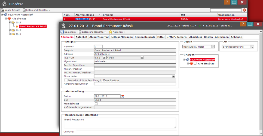The image size is (263, 136).
Task: Click the green refresh arrows icon
Action: point(200,26)
